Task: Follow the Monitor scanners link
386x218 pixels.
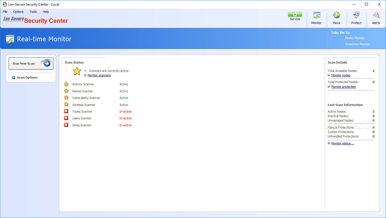Action: 99,75
